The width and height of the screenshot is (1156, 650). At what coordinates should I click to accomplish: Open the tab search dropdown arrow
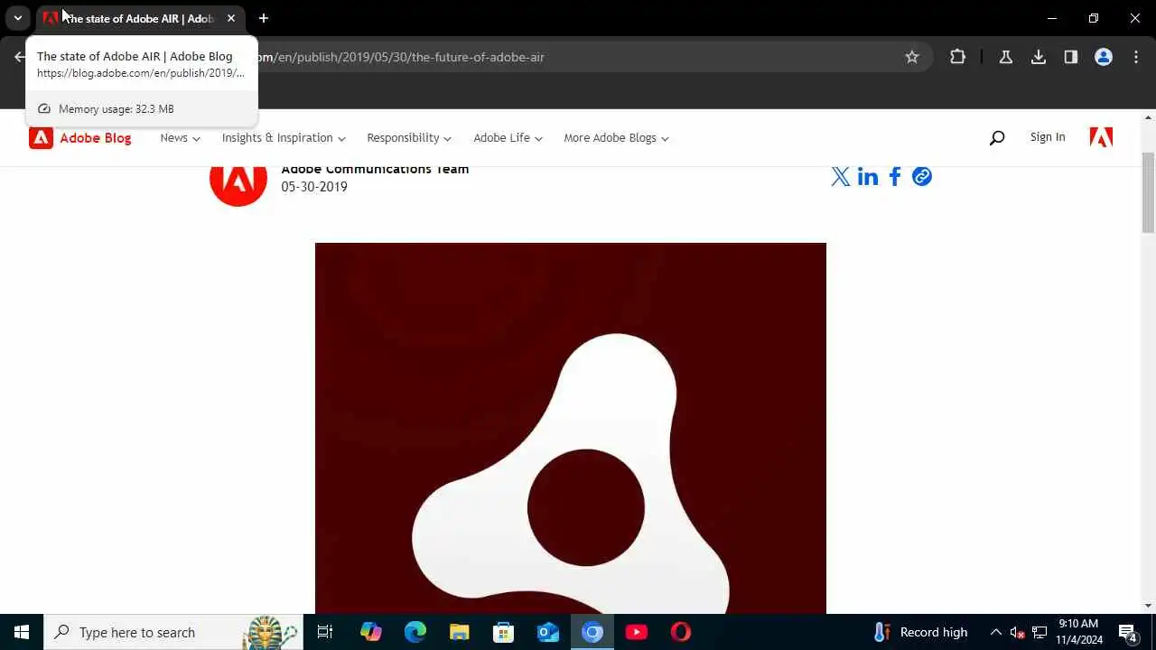click(x=17, y=18)
